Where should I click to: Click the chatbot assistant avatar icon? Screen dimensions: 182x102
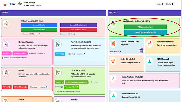[141, 50]
